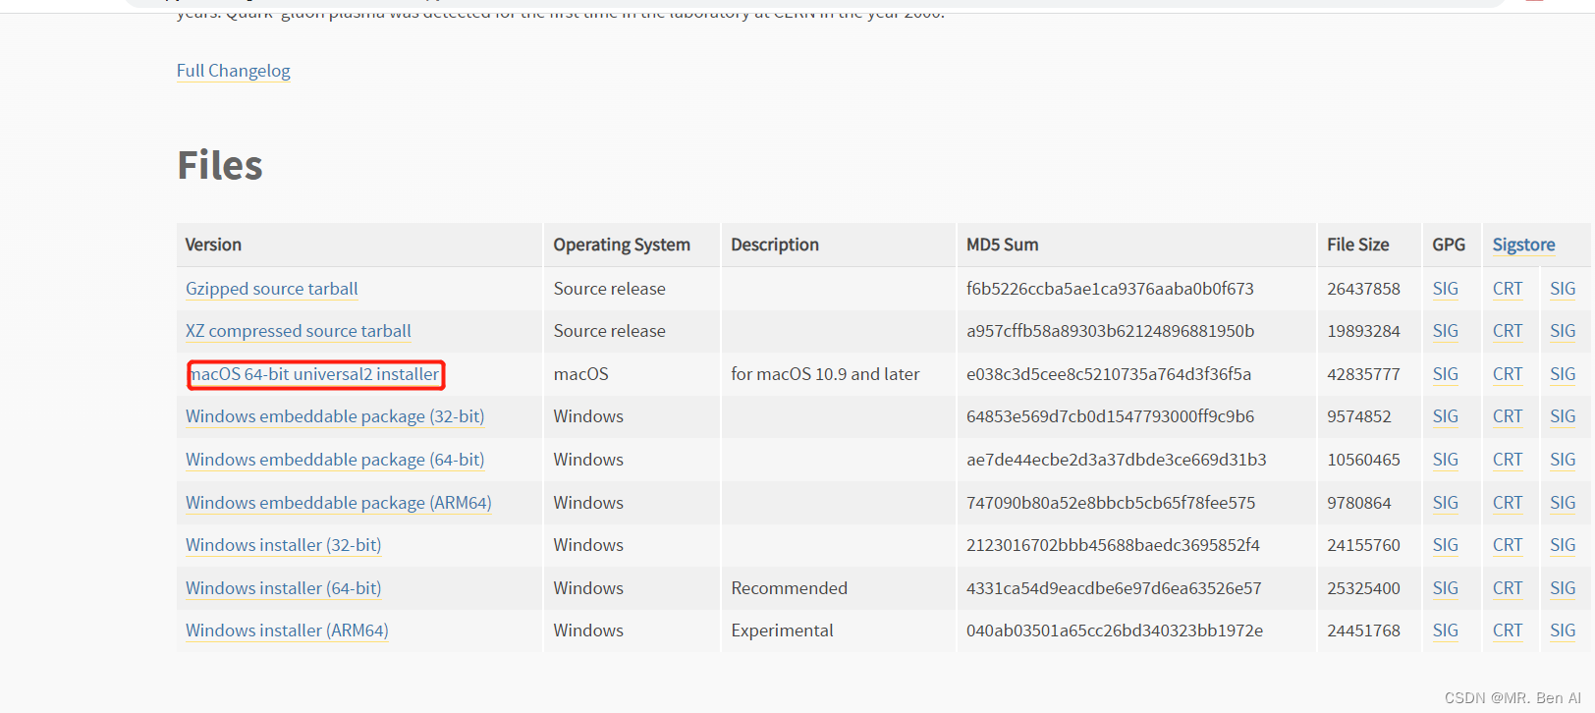
Task: Open GPG SIG for XZ compressed tarball
Action: point(1445,331)
